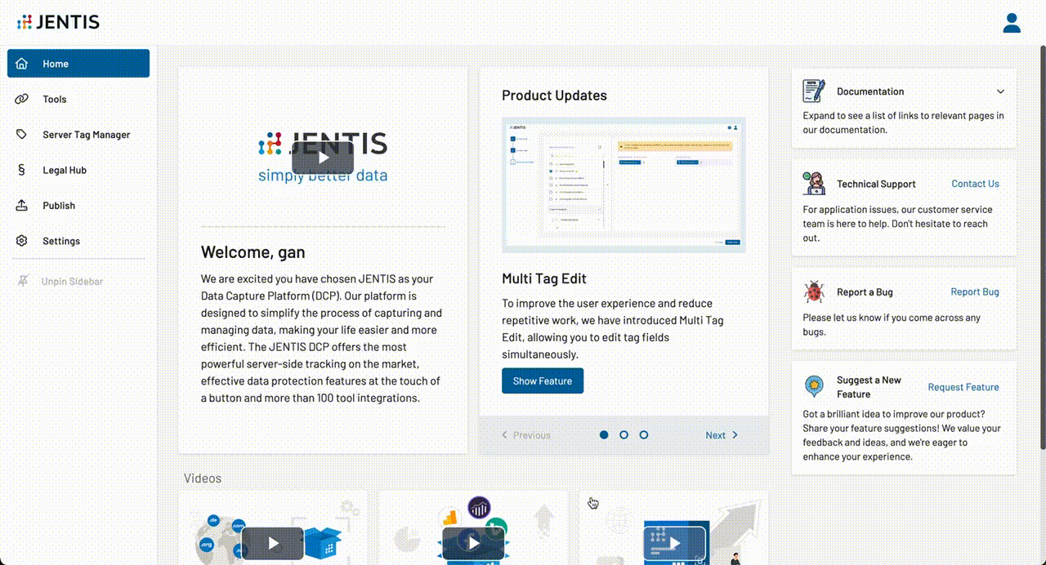This screenshot has height=565, width=1046.
Task: Click the Documentation heading text
Action: [x=870, y=91]
